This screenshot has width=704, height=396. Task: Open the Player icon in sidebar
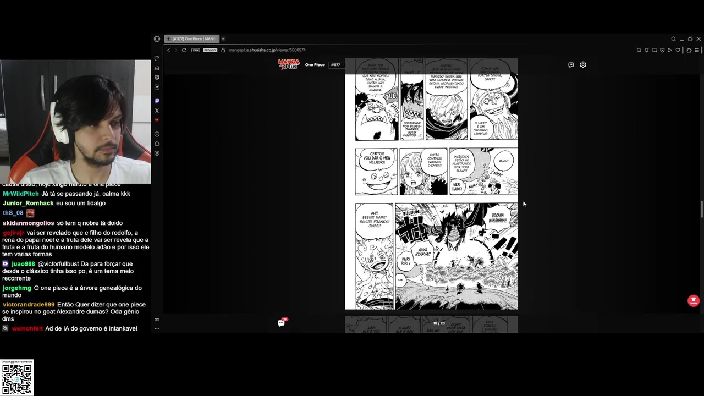(157, 134)
